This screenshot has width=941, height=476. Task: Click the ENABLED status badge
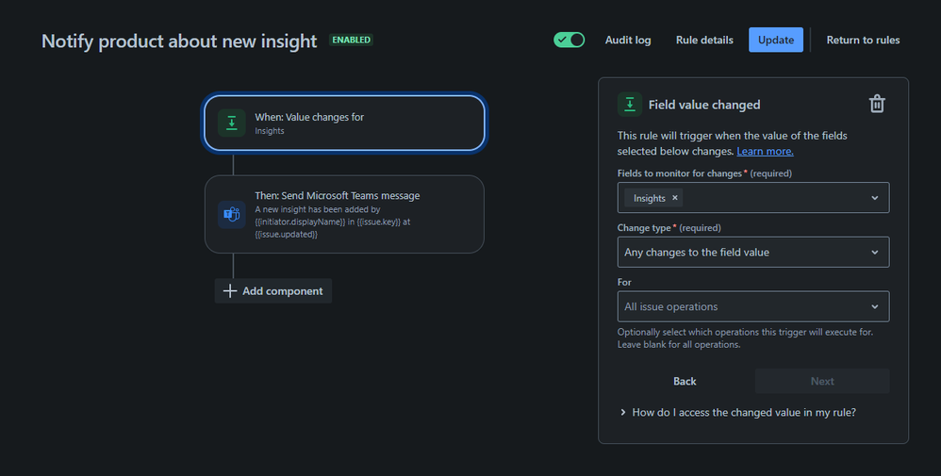click(x=351, y=41)
